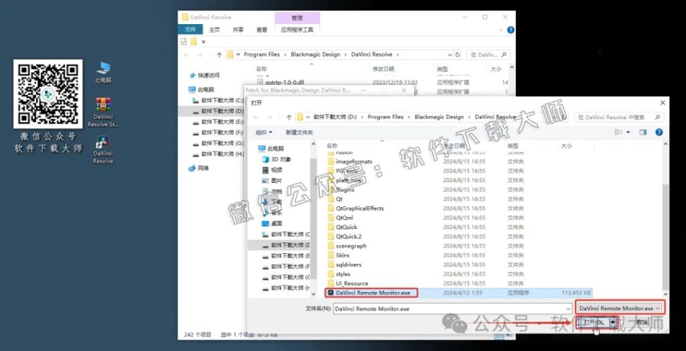Click new folder icon in Explorer quick access toolbar
Viewport: 686px width, 351px height.
pyautogui.click(x=194, y=42)
